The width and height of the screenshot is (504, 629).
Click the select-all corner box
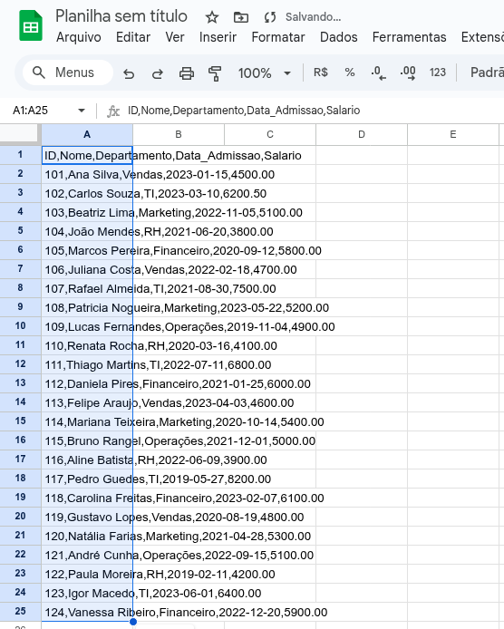tap(20, 135)
